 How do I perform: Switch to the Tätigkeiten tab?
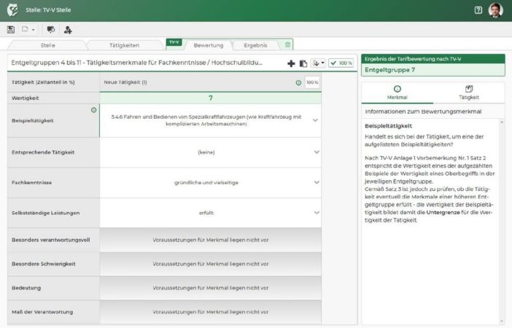tap(124, 45)
